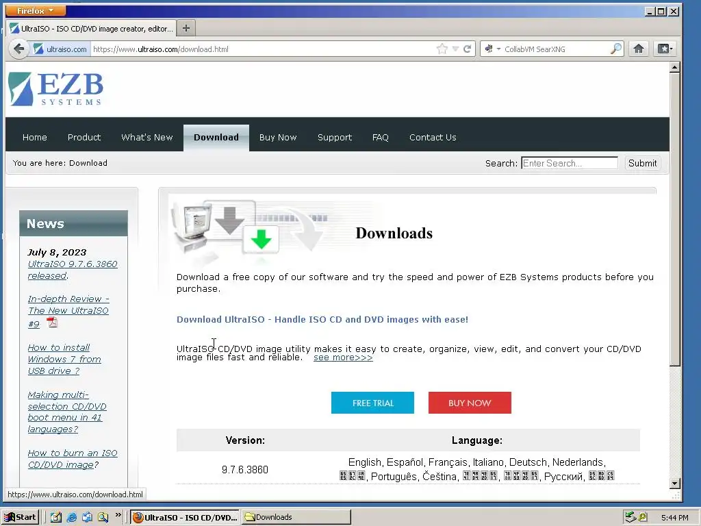Open the bookmarks menu button

[x=664, y=49]
